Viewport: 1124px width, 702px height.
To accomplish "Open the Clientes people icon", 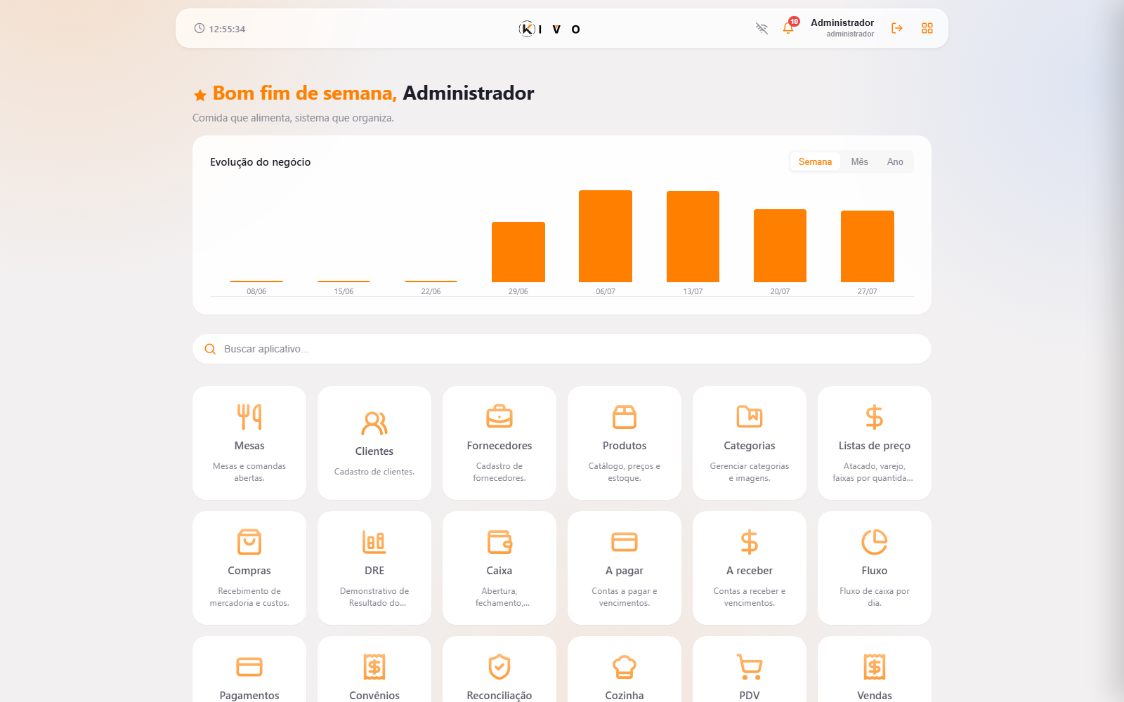I will [x=374, y=423].
